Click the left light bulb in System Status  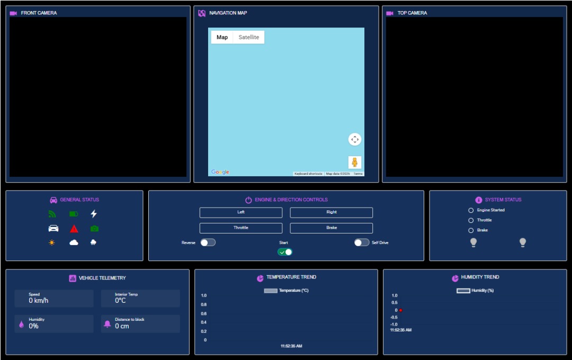473,242
